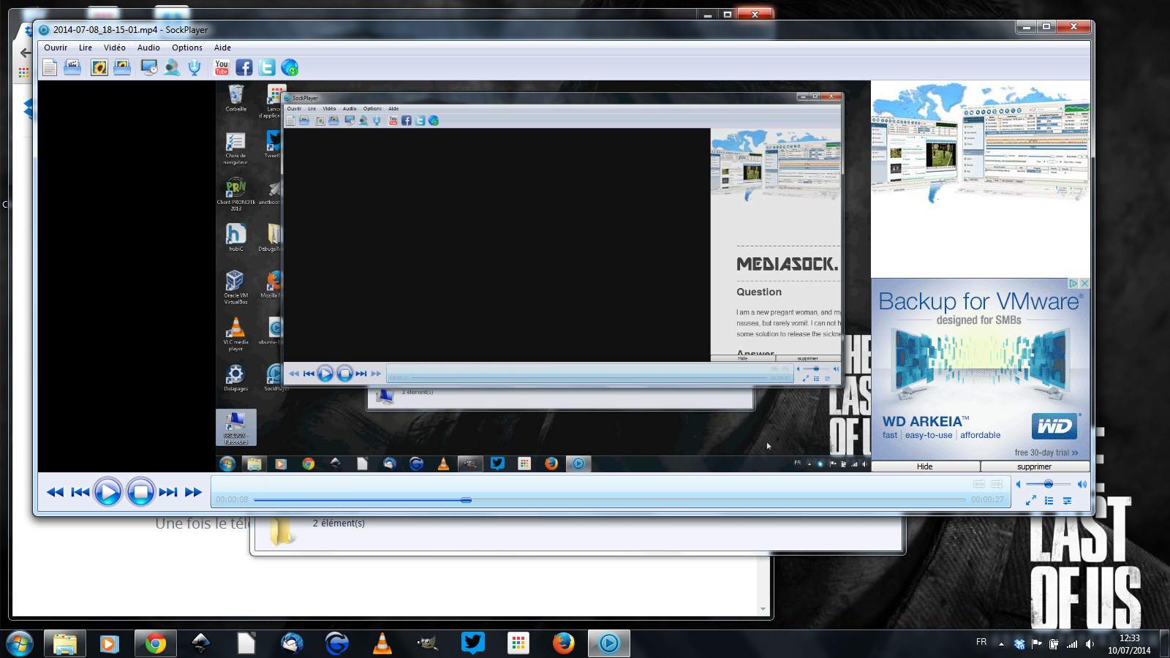Click the world map screenshot banner image
The width and height of the screenshot is (1170, 658).
coord(980,143)
